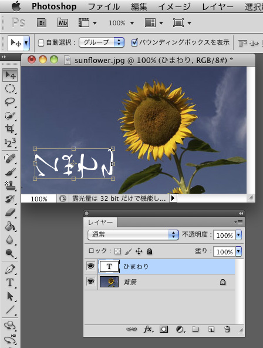Add layer style with fx icon

point(148,329)
